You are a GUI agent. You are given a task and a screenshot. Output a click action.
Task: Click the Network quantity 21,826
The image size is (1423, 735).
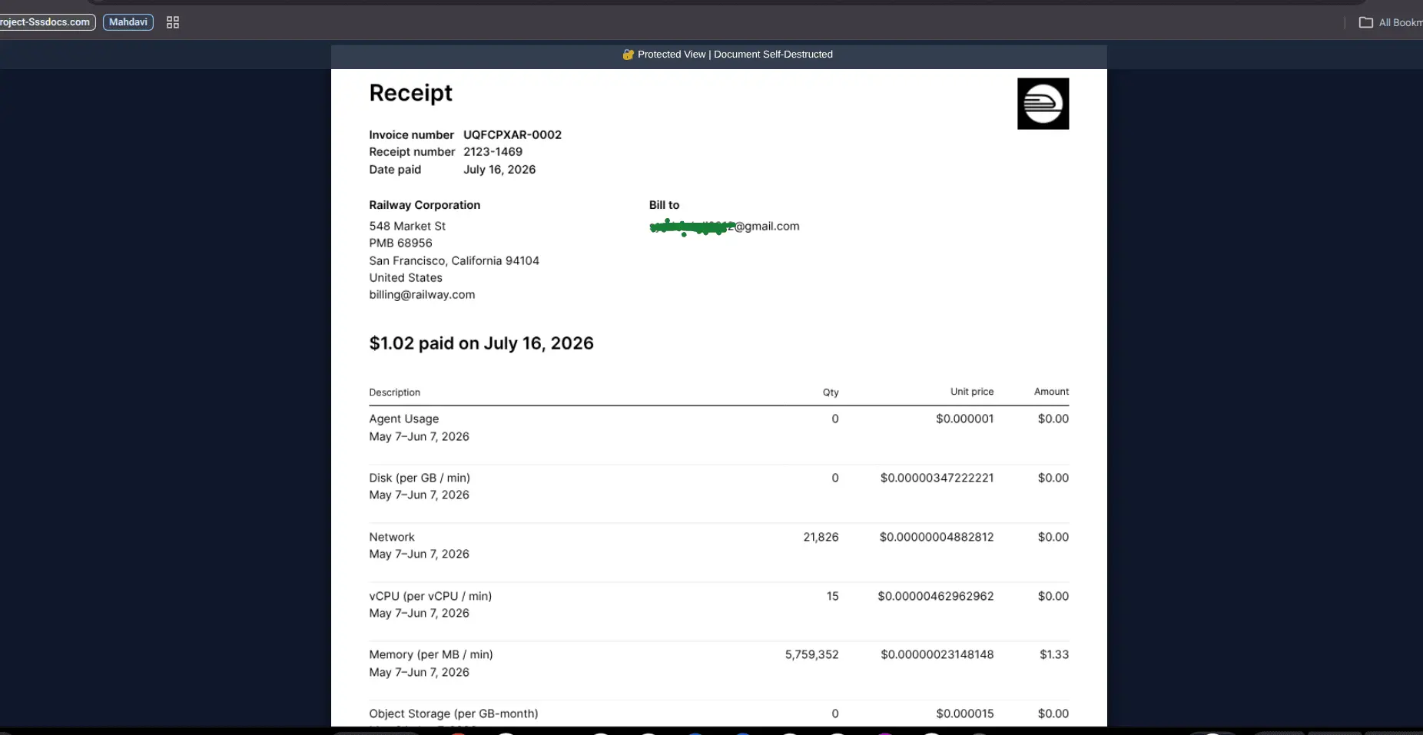pos(821,538)
